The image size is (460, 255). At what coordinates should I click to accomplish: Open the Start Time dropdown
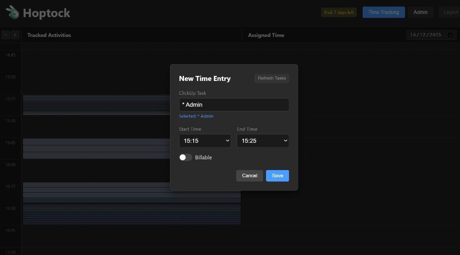pos(205,141)
